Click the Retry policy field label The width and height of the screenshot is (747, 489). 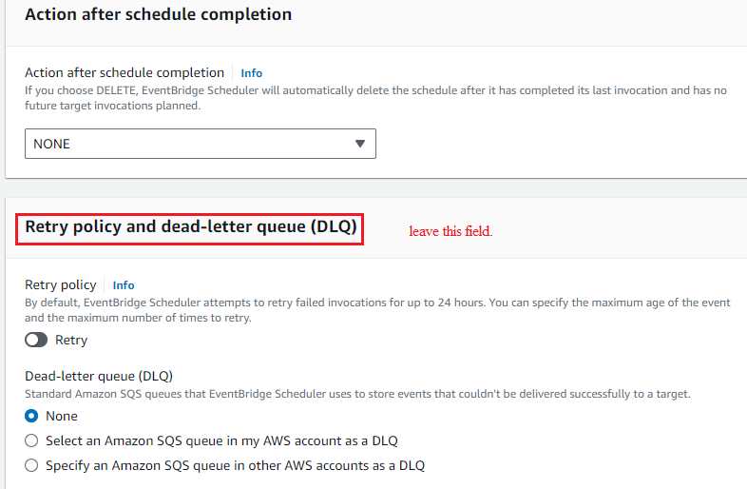click(x=61, y=284)
